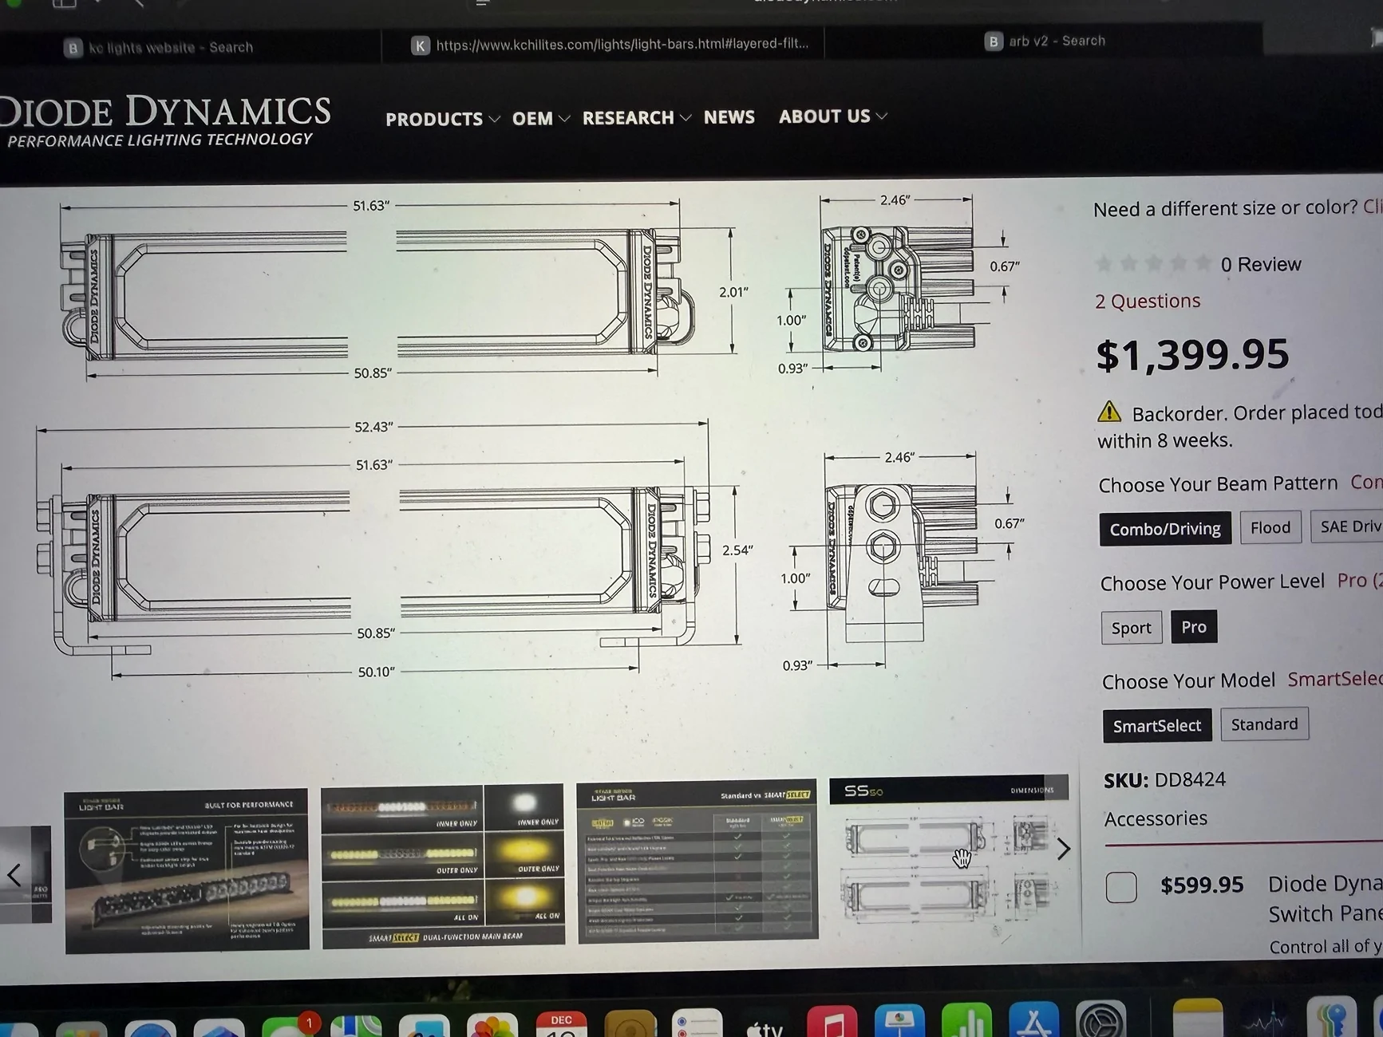Open Music app in the dock

click(x=832, y=1022)
